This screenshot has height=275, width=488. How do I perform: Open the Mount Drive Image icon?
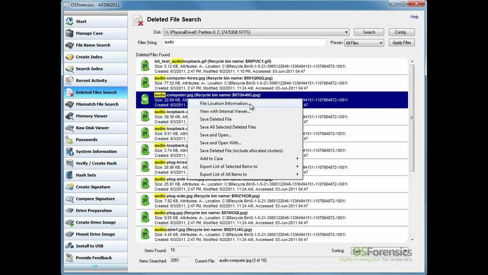click(69, 235)
